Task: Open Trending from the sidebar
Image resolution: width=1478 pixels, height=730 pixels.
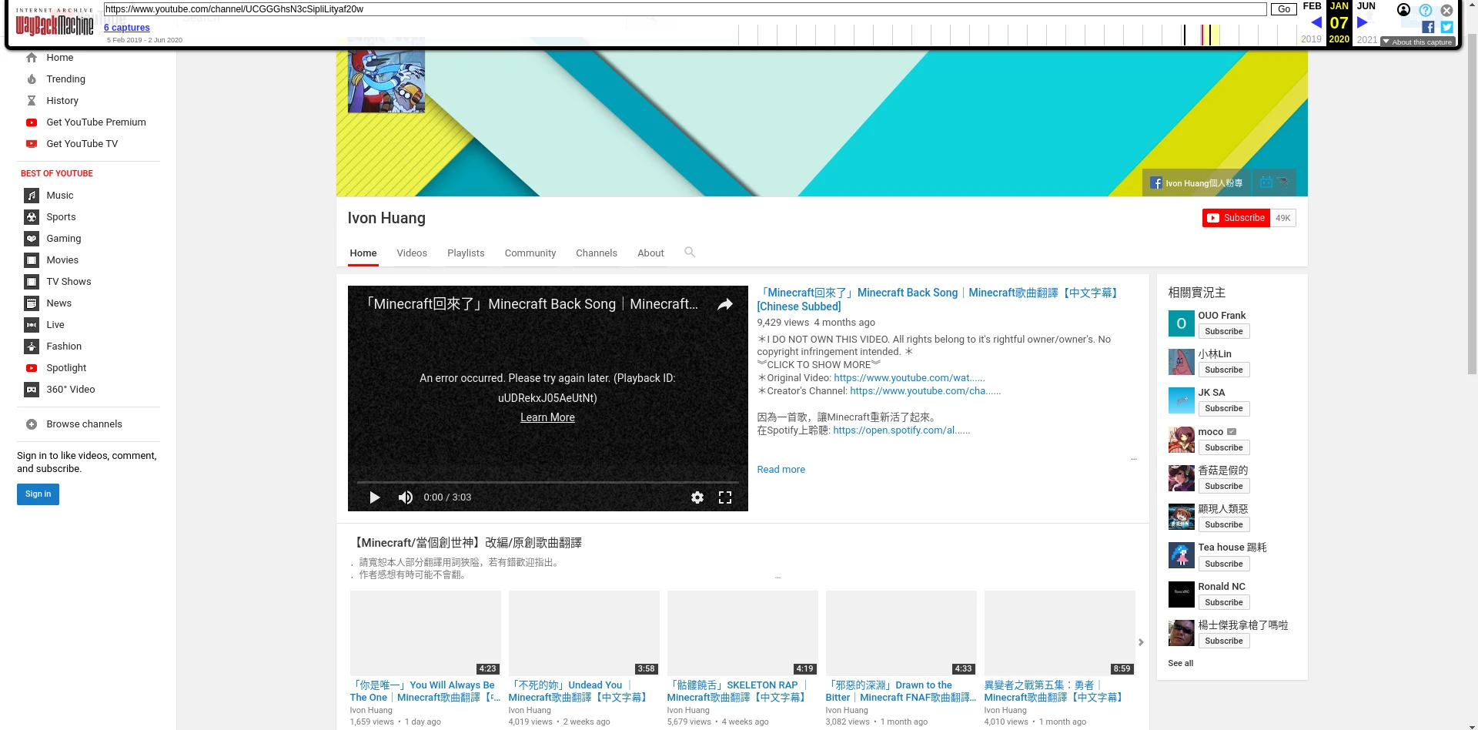Action: tap(65, 79)
